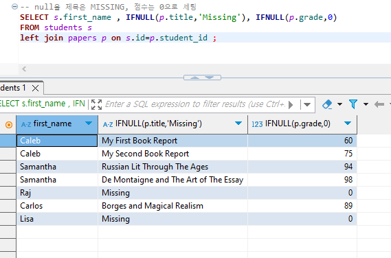Image resolution: width=391 pixels, height=258 pixels.
Task: Close the students 1 result tab
Action: 36,88
